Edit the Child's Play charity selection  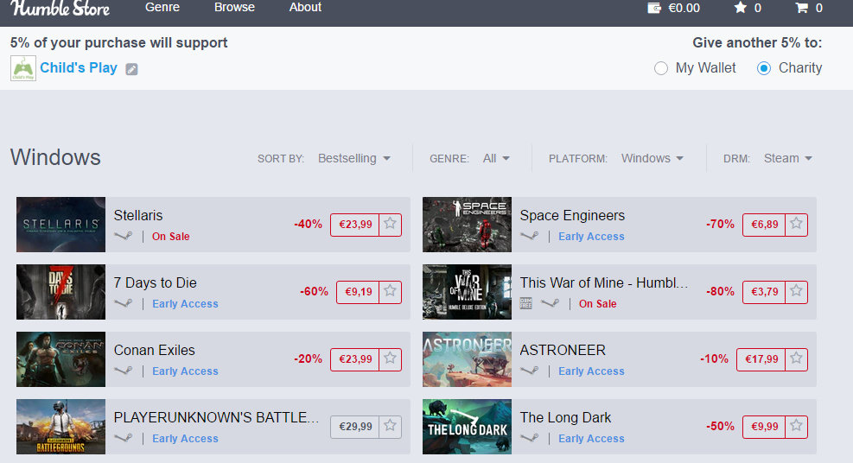tap(131, 69)
